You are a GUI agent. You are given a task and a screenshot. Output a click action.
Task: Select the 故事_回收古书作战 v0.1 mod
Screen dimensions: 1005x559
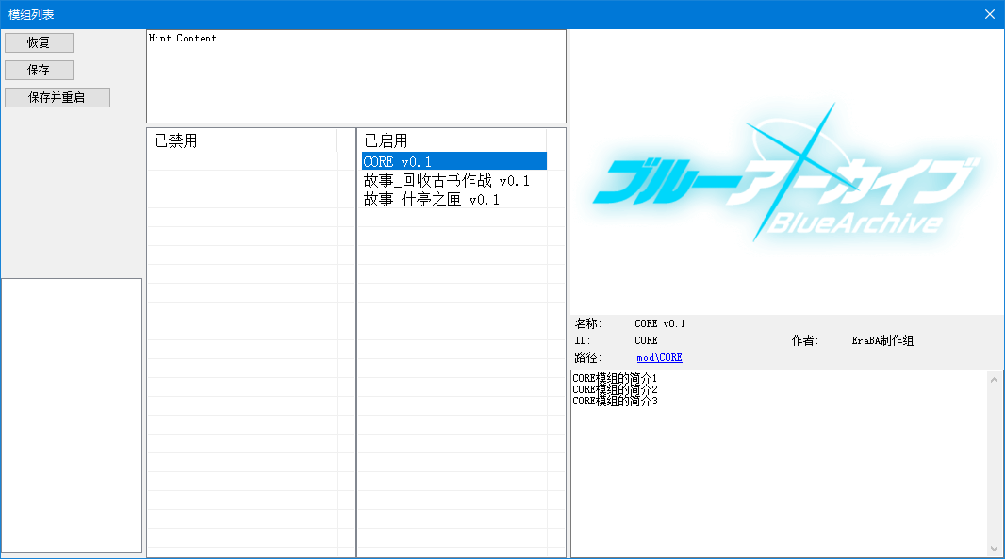(x=446, y=180)
